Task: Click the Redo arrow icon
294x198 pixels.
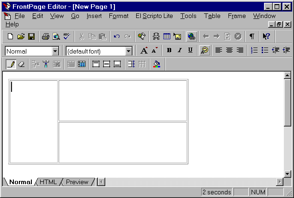Action: [x=127, y=36]
